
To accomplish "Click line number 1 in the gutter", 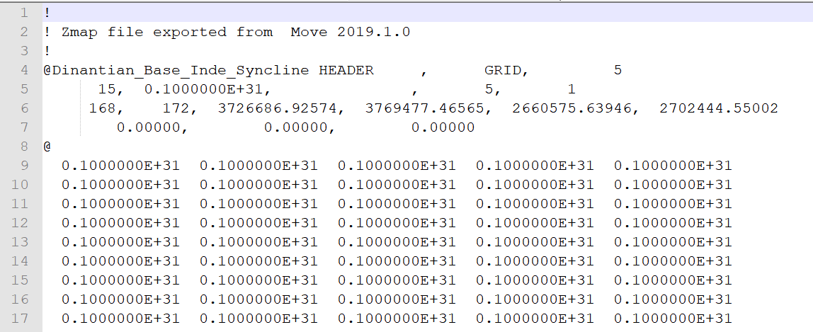I will [24, 13].
